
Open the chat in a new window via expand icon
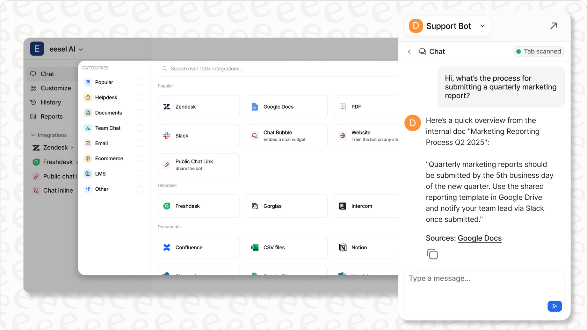(554, 25)
